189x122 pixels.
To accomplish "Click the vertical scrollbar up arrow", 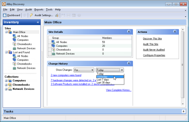I will click(x=183, y=29).
